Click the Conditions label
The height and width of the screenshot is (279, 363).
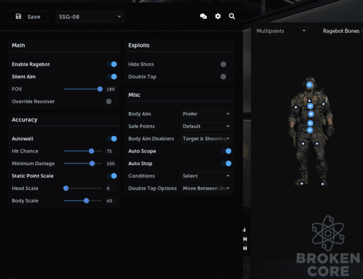pos(141,176)
